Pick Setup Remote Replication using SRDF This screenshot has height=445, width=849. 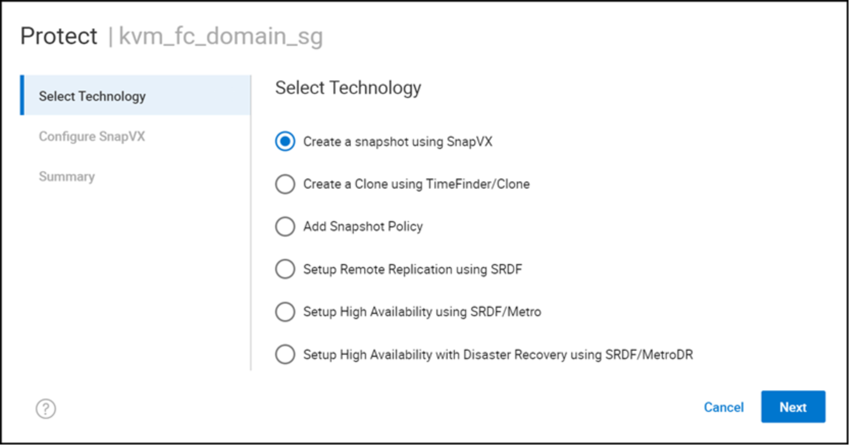point(285,269)
